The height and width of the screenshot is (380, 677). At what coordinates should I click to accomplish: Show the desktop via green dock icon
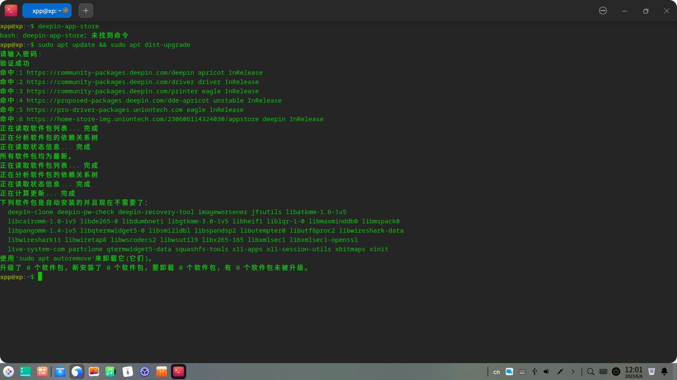[x=25, y=372]
